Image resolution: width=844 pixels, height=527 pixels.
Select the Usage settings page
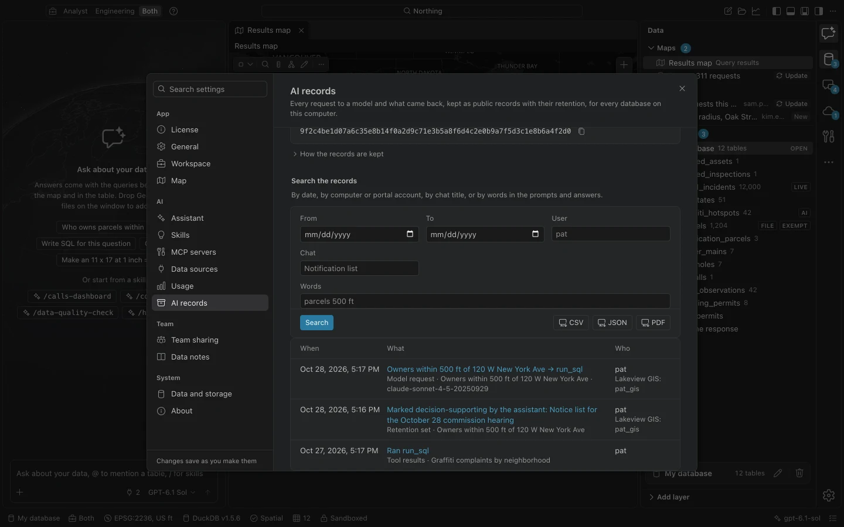(210, 286)
